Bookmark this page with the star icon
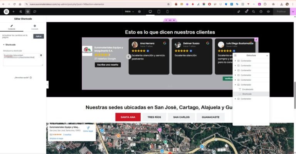 coord(168,4)
